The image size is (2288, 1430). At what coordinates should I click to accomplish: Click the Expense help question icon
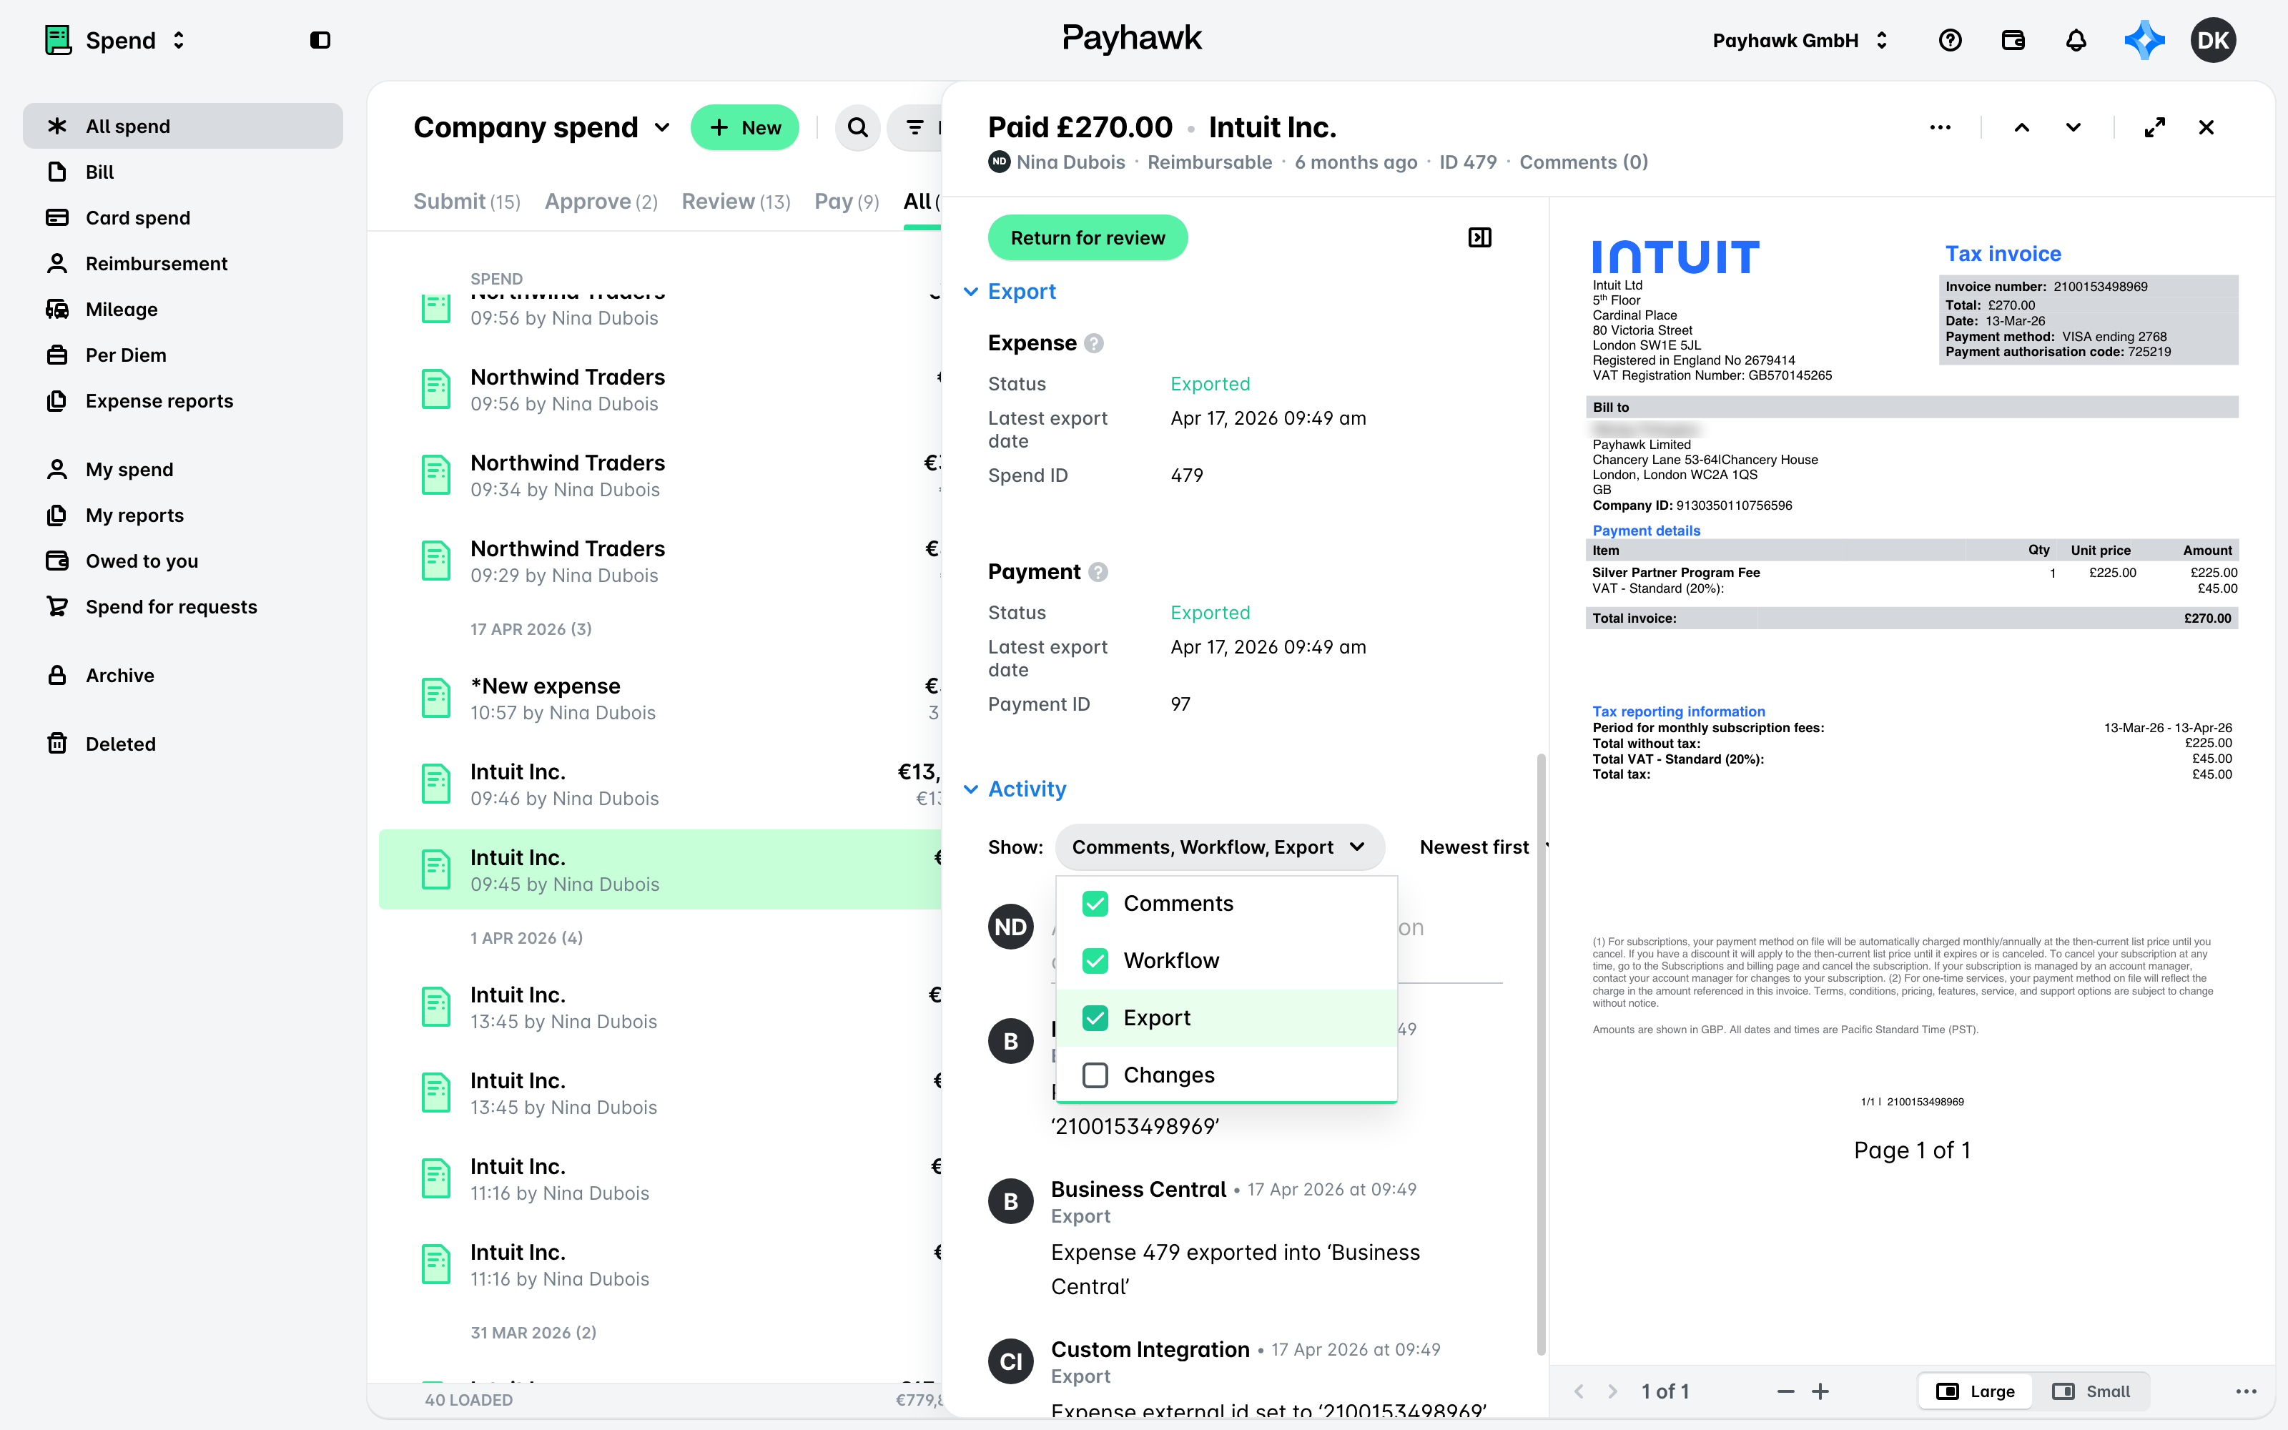tap(1094, 343)
